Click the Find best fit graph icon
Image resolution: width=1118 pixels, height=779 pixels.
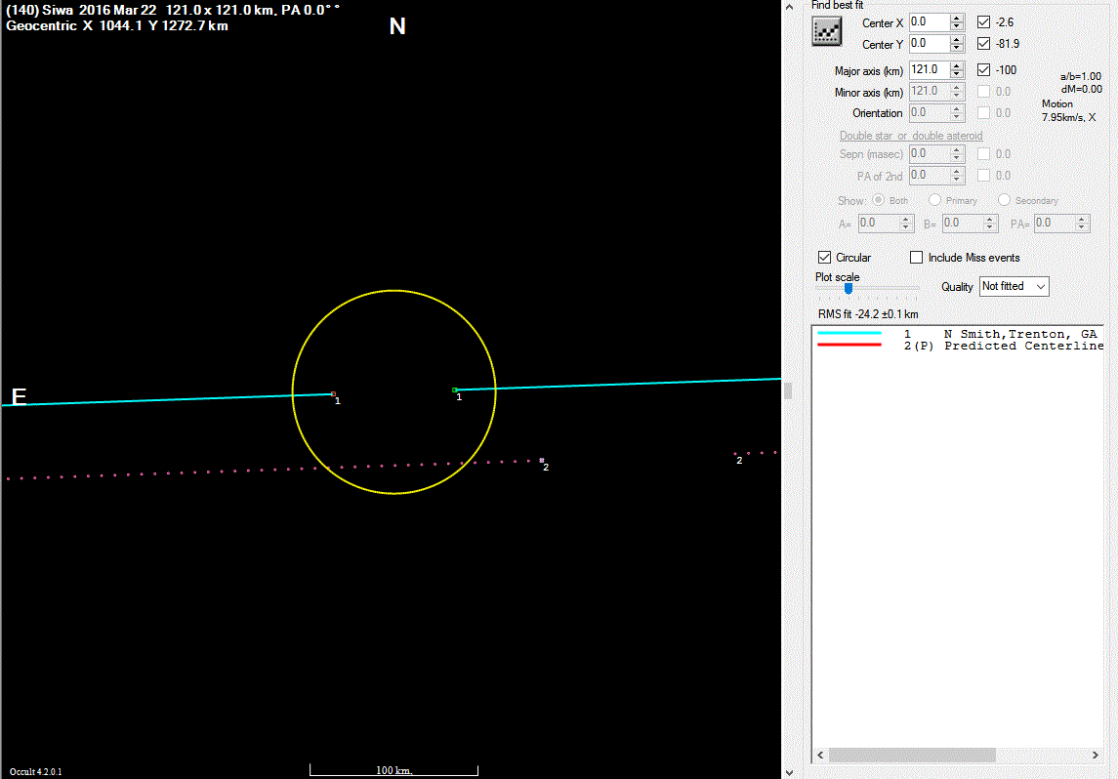click(x=827, y=32)
